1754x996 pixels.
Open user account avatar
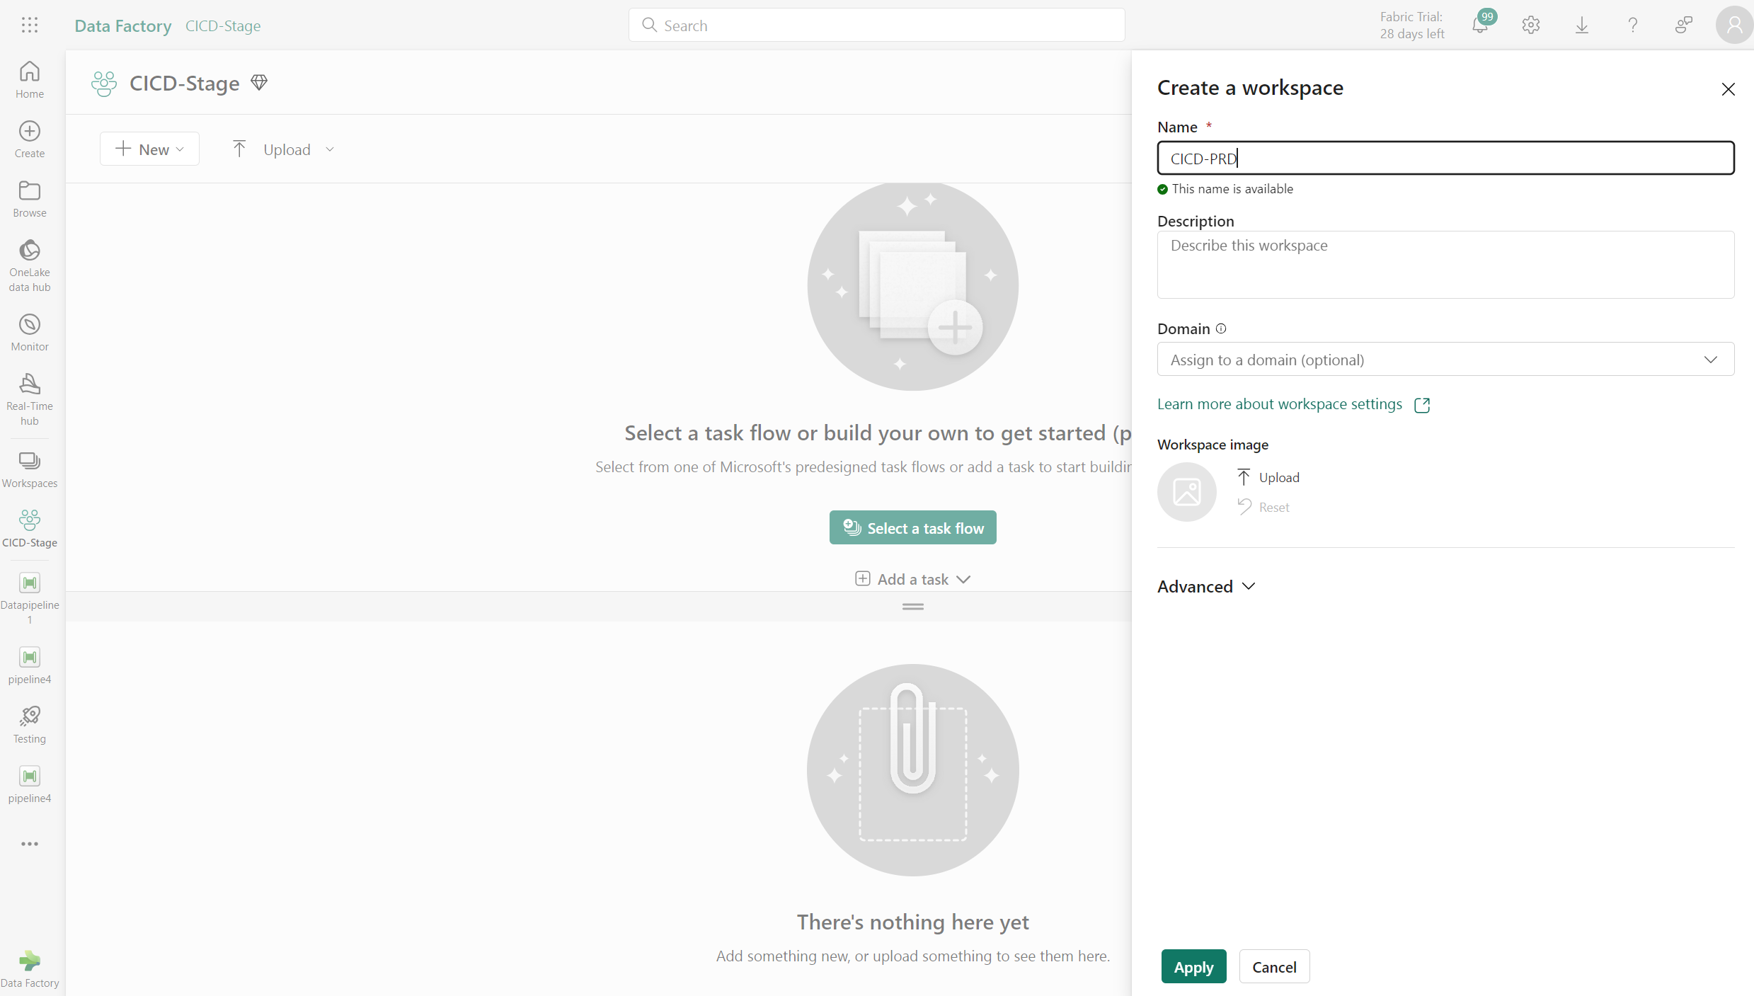click(x=1734, y=25)
